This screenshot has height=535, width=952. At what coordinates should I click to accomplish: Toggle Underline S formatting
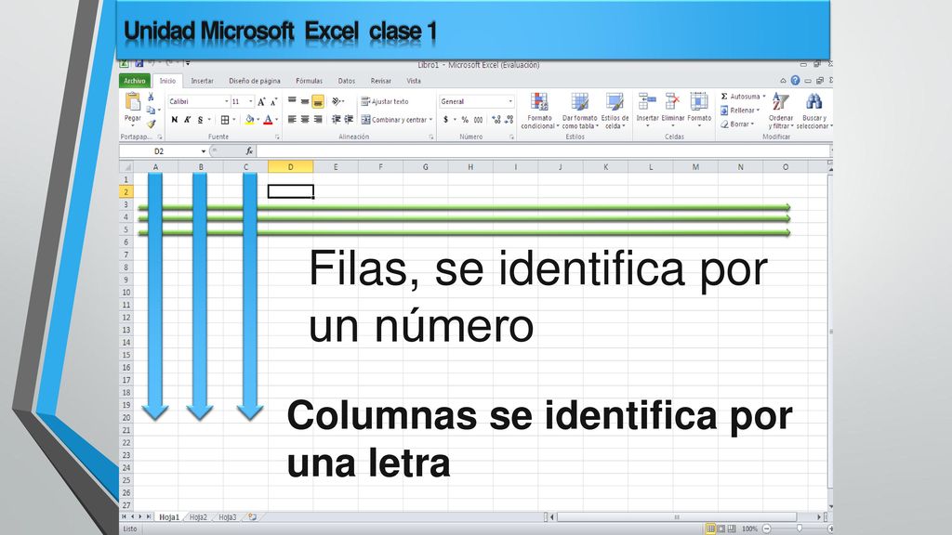200,120
